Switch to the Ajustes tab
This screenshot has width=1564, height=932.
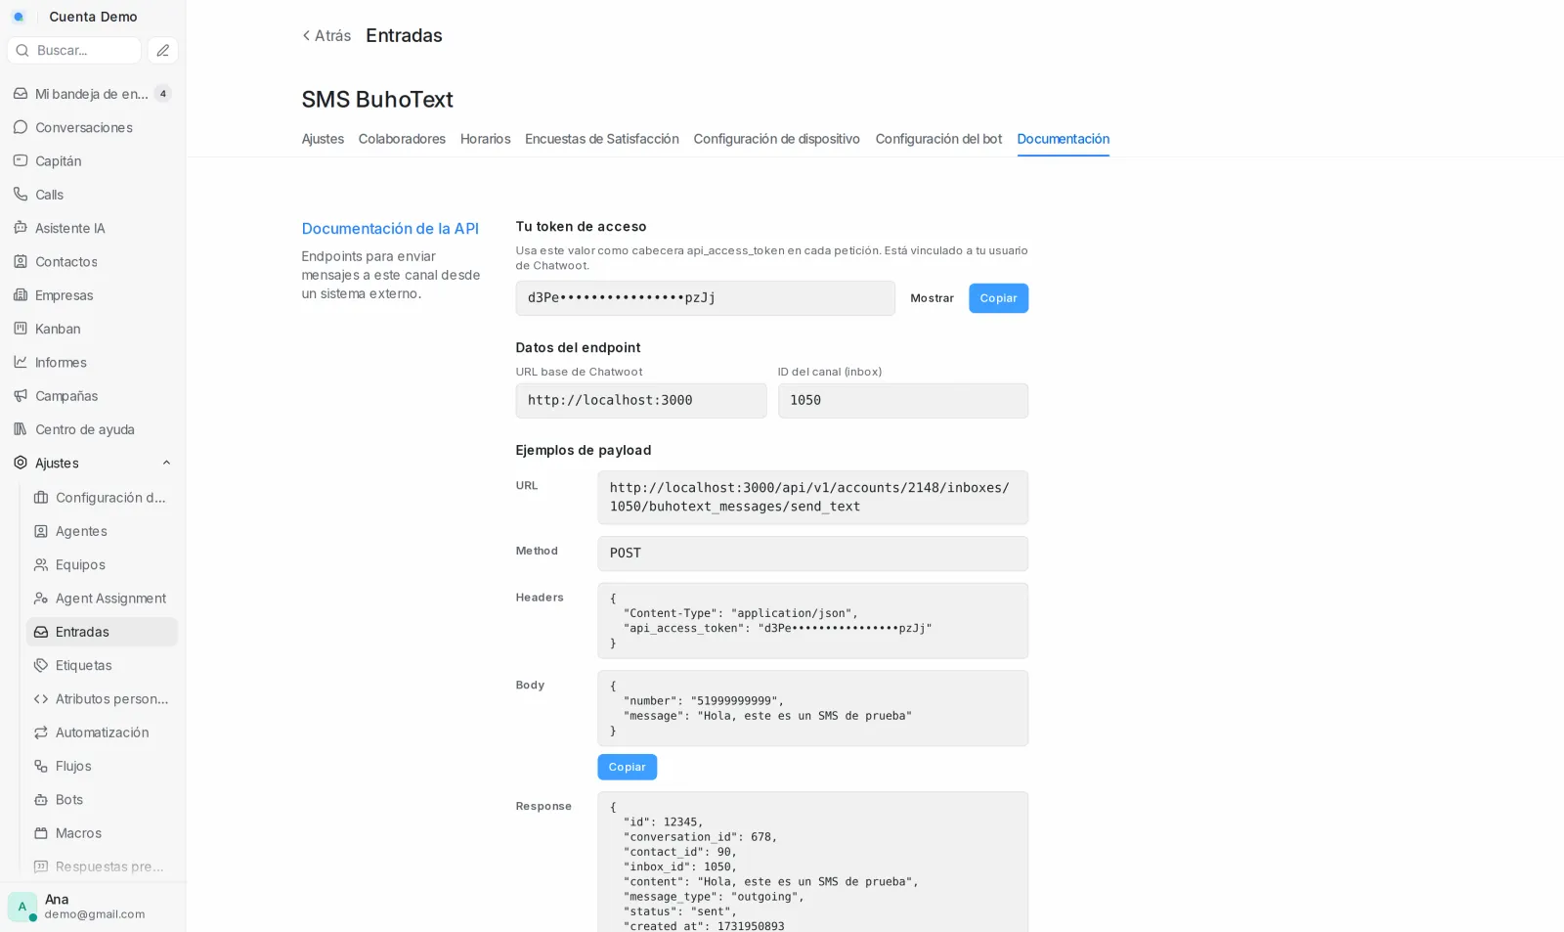coord(323,139)
